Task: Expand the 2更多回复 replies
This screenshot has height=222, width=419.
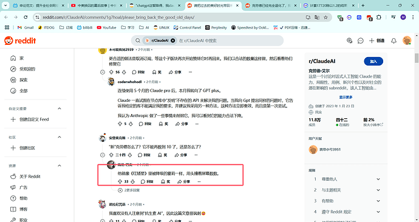Action: tap(129, 190)
